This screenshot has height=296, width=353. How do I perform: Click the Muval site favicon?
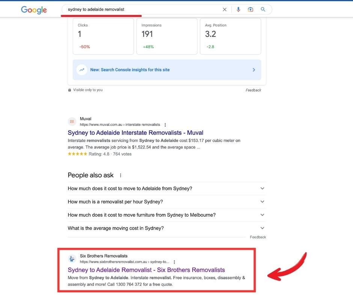(x=72, y=121)
